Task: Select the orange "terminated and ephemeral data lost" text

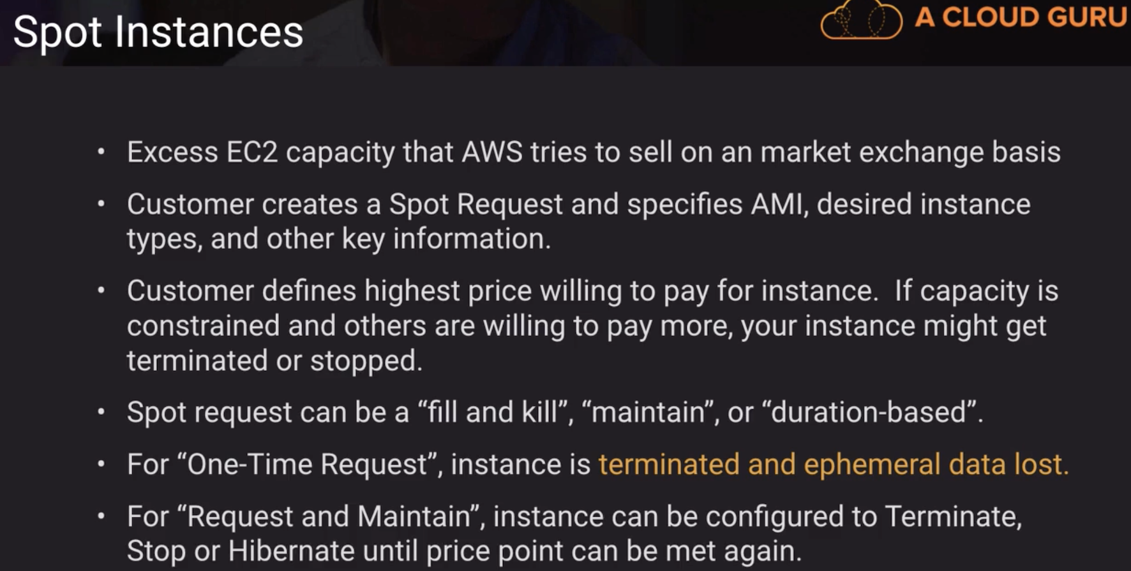Action: point(833,464)
